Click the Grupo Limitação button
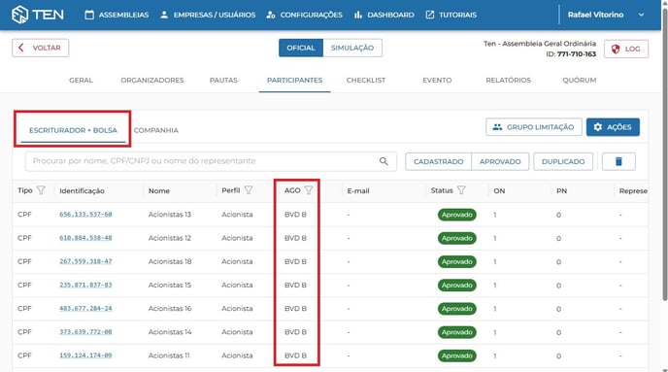The image size is (668, 372). 534,127
